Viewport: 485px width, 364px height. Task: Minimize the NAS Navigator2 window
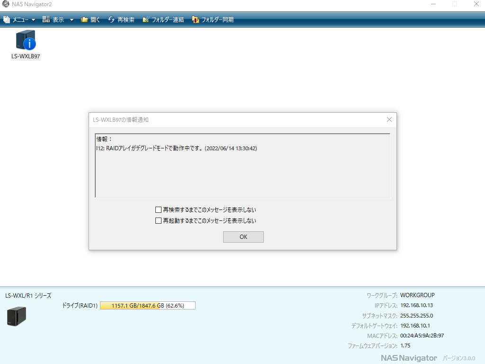tap(433, 4)
